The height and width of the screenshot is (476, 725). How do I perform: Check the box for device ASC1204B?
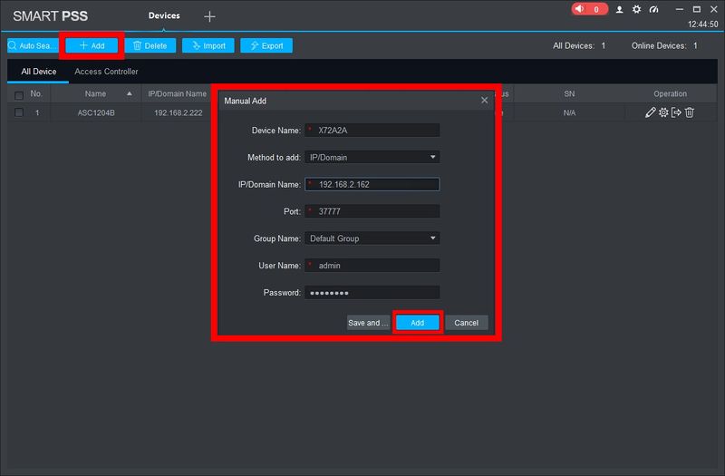coord(19,112)
